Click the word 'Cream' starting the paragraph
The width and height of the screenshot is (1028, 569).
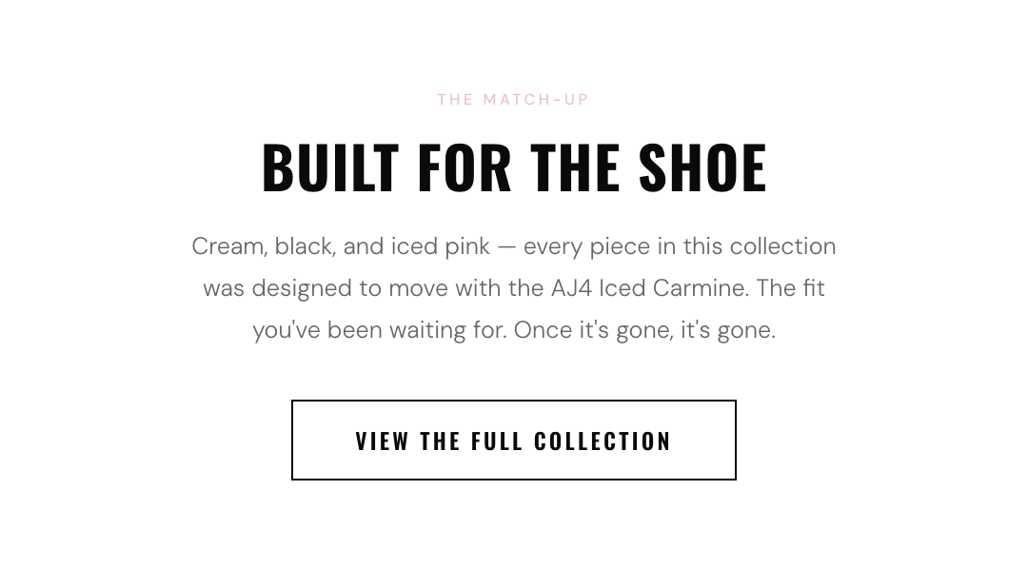tap(221, 245)
